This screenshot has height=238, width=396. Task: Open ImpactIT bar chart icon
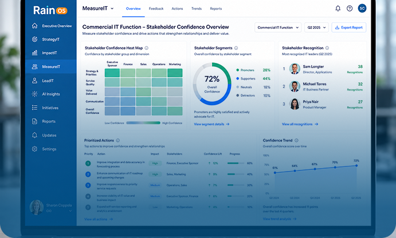click(x=34, y=53)
